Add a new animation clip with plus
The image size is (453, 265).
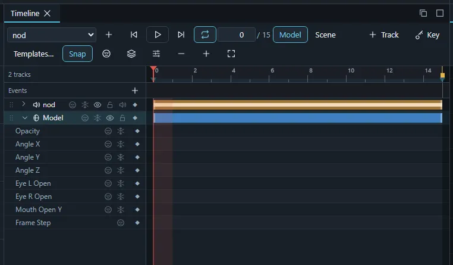tap(109, 35)
